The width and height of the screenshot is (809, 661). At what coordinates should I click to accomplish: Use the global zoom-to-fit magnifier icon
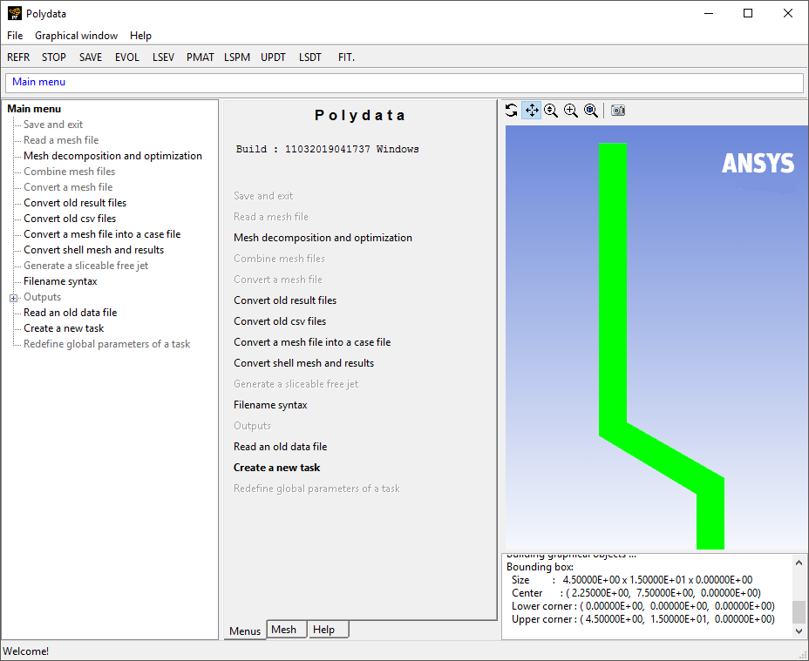(x=591, y=110)
